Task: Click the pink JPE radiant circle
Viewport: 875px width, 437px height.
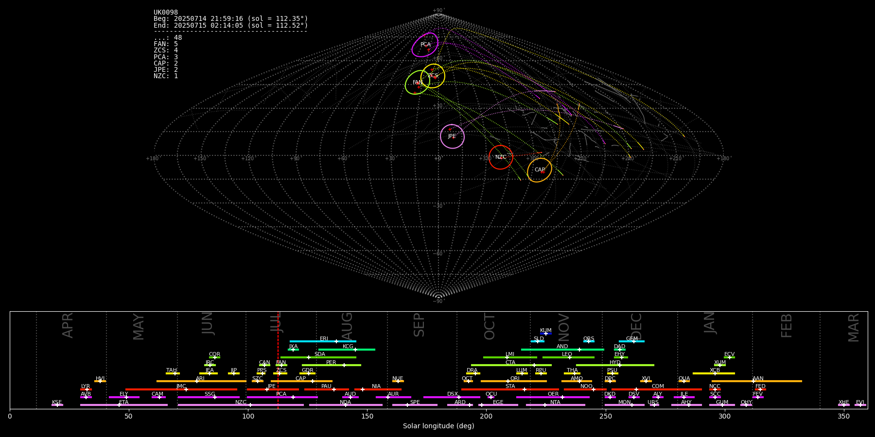Action: pyautogui.click(x=452, y=136)
